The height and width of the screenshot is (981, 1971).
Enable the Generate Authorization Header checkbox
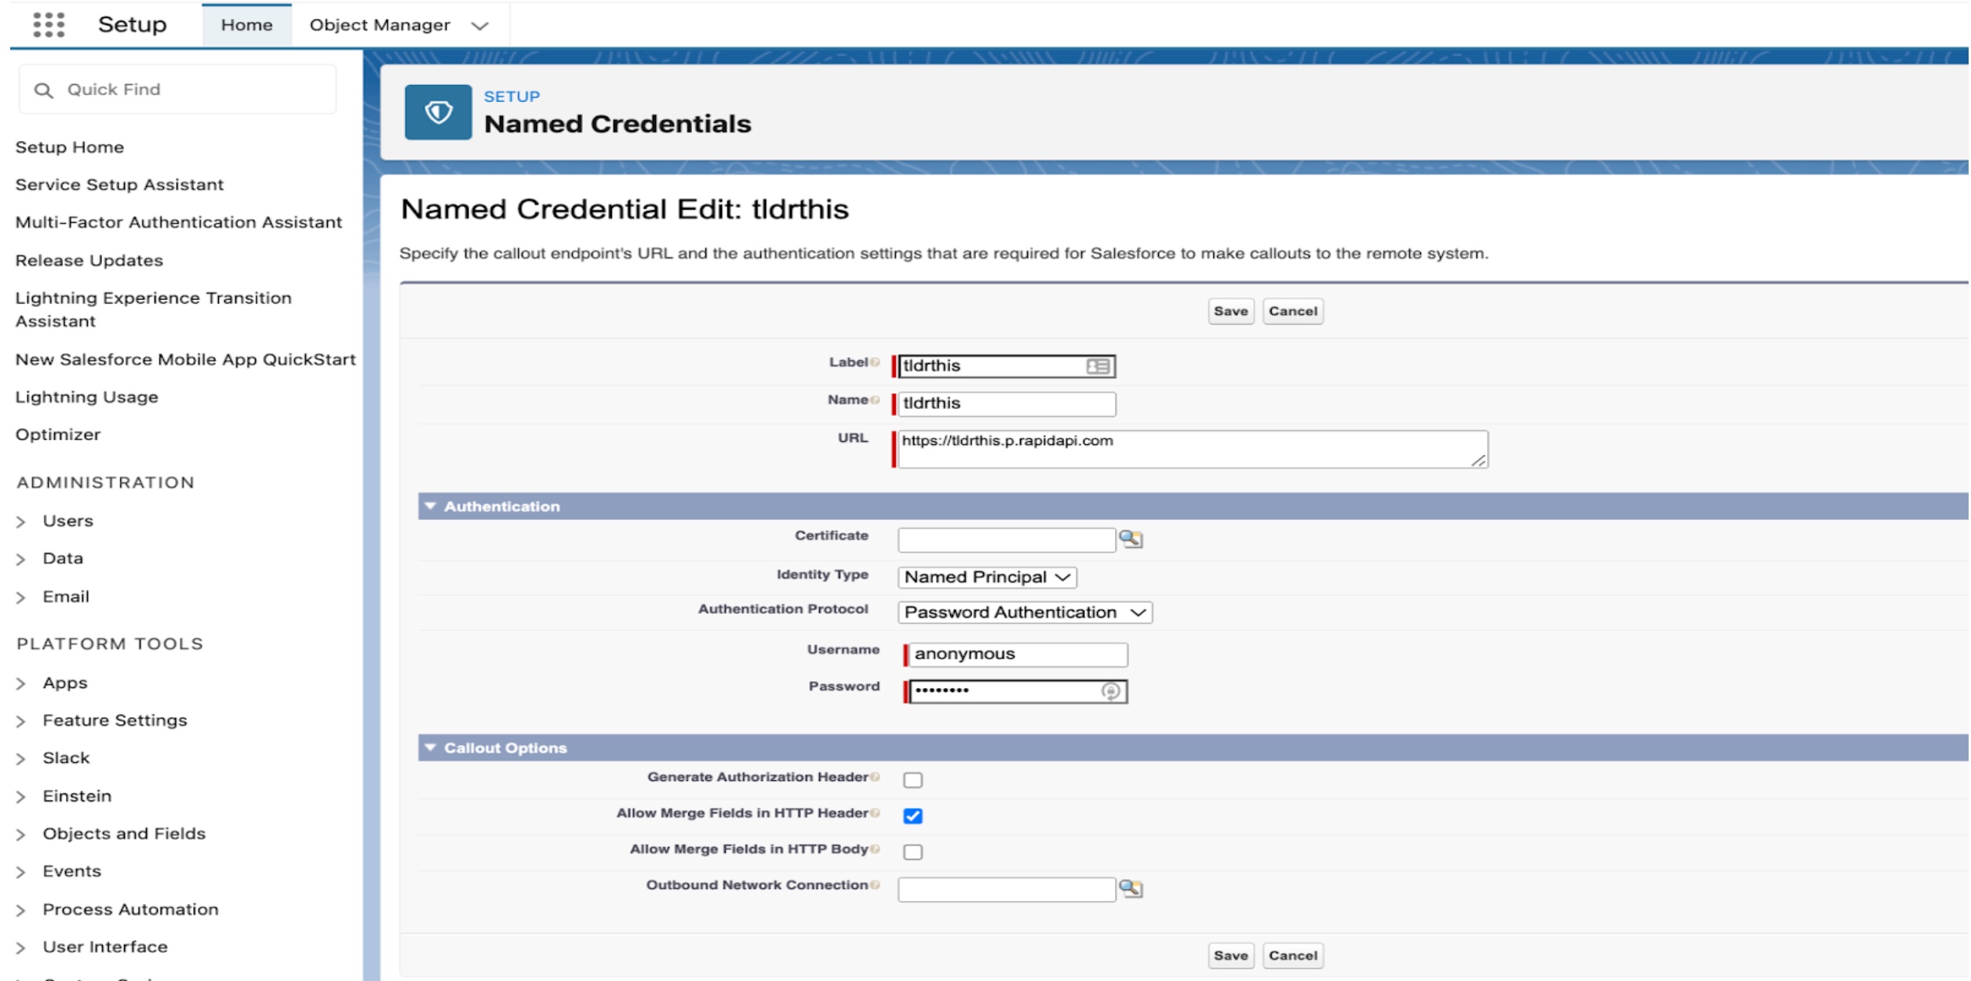pos(913,779)
